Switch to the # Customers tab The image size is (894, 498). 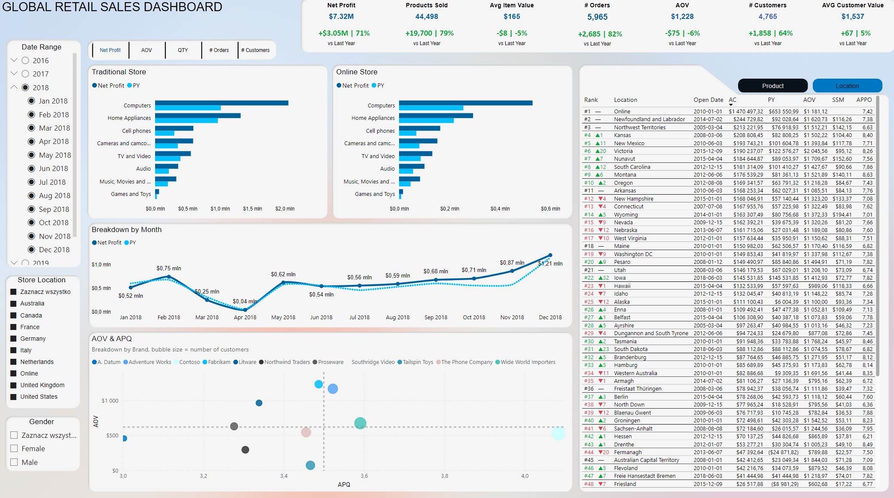pyautogui.click(x=256, y=50)
